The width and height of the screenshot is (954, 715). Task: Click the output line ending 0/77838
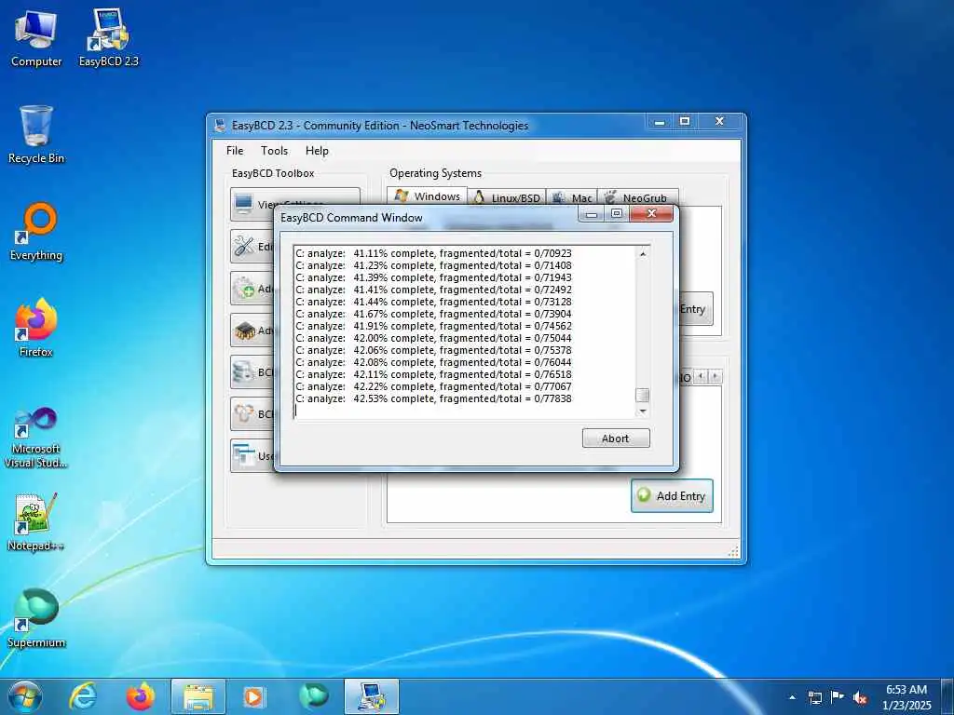[x=433, y=398]
